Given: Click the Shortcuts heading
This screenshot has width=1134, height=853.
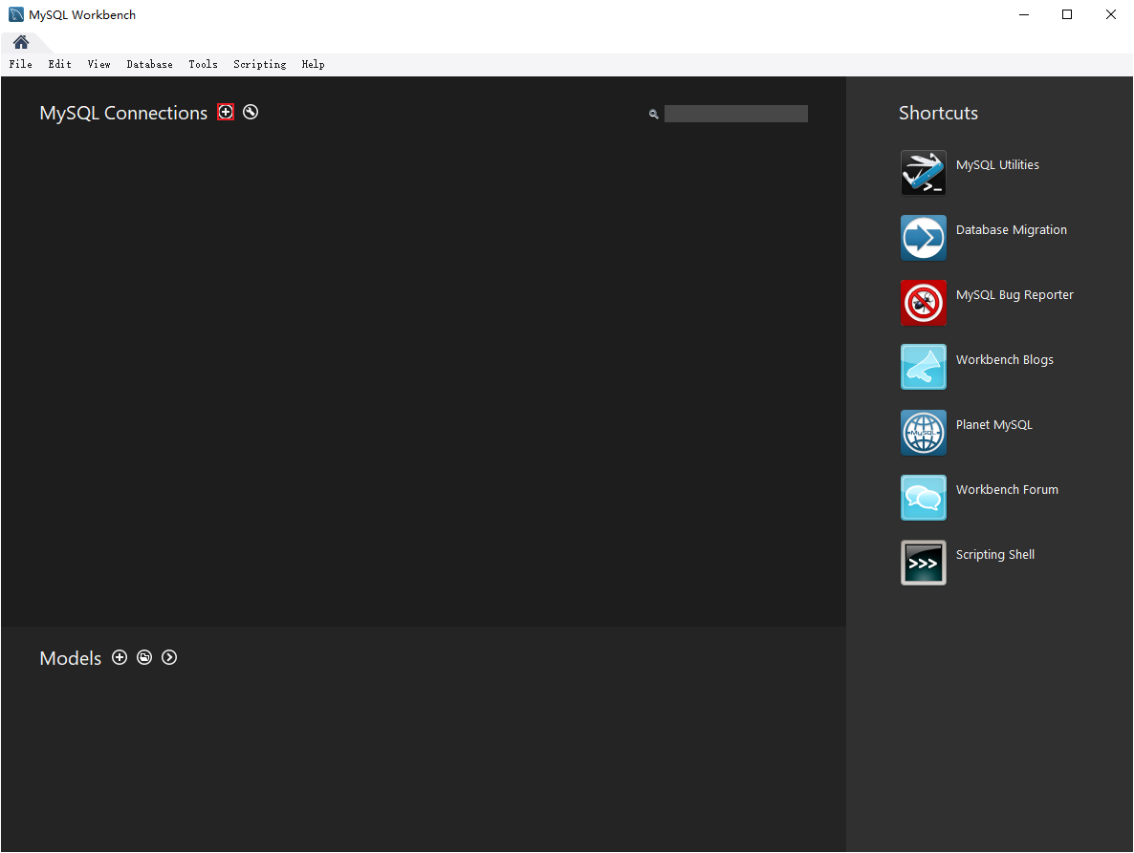Looking at the screenshot, I should click(938, 113).
